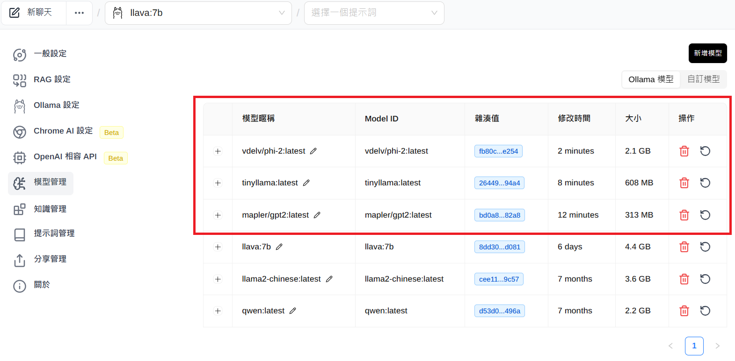Click the previous page arrow

(x=670, y=346)
